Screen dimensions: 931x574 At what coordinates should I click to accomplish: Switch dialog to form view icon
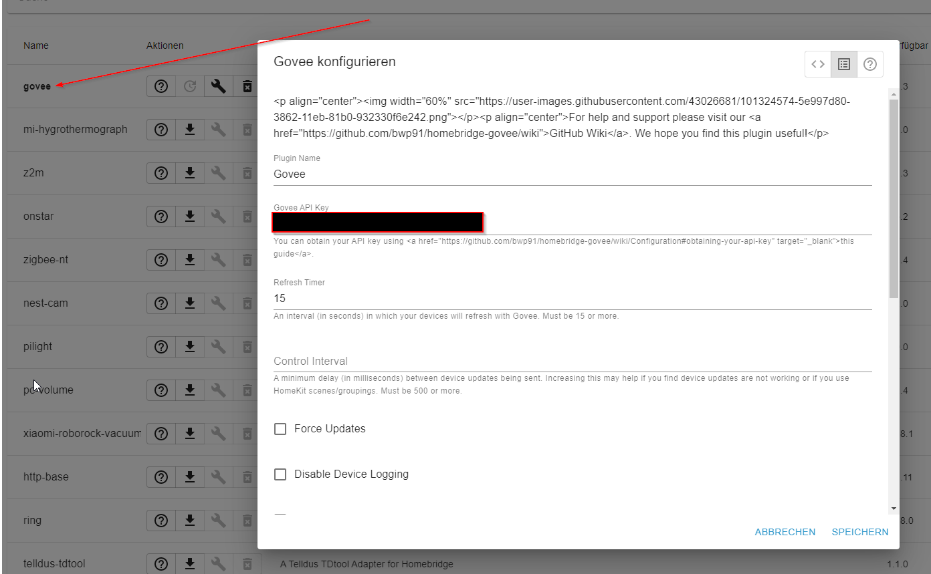tap(844, 64)
